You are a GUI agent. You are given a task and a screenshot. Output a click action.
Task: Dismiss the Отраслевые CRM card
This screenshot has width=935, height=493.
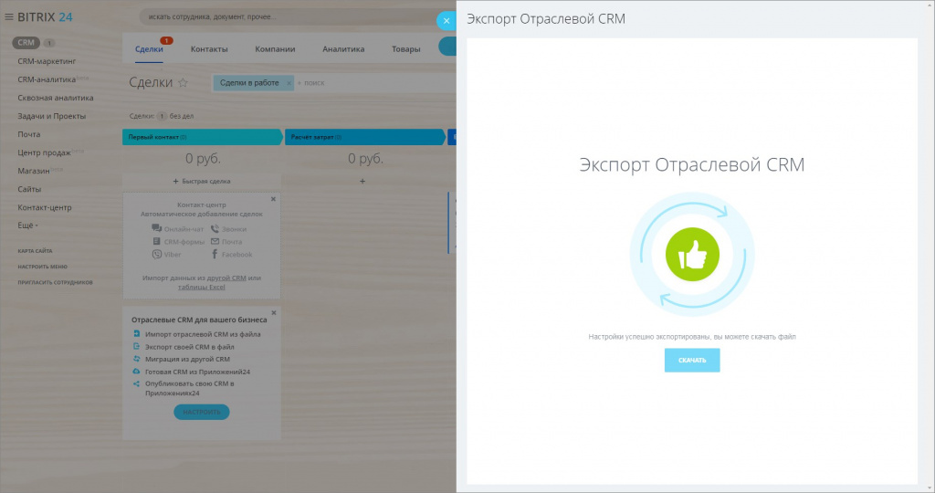(x=274, y=312)
